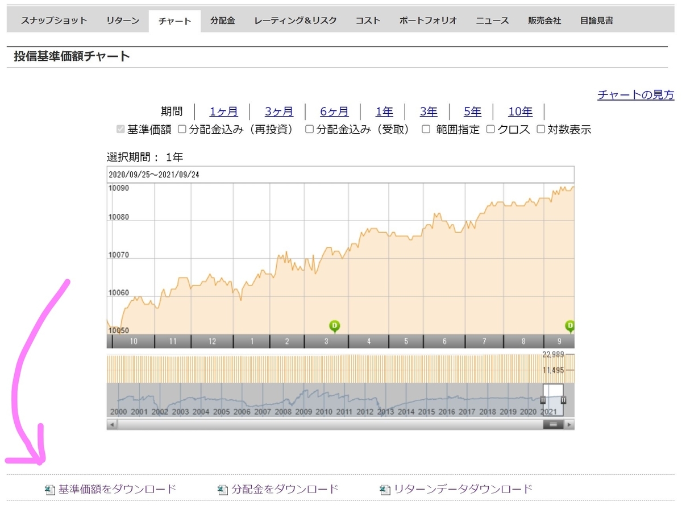Image resolution: width=682 pixels, height=505 pixels.
Task: Download 分配金 data via link
Action: [285, 489]
